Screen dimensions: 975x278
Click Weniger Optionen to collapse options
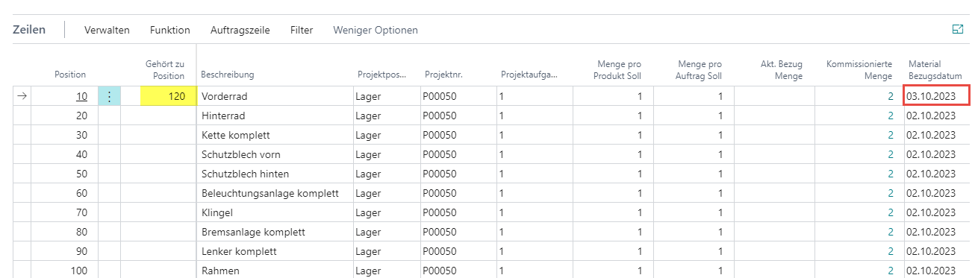[376, 30]
